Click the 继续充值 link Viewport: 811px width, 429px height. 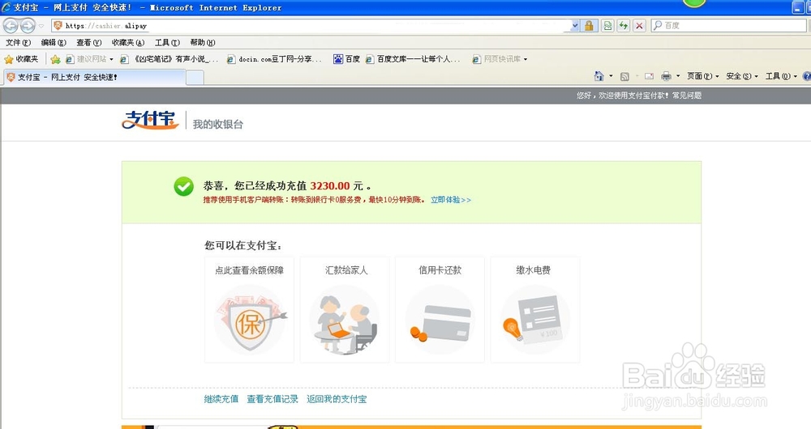(221, 399)
